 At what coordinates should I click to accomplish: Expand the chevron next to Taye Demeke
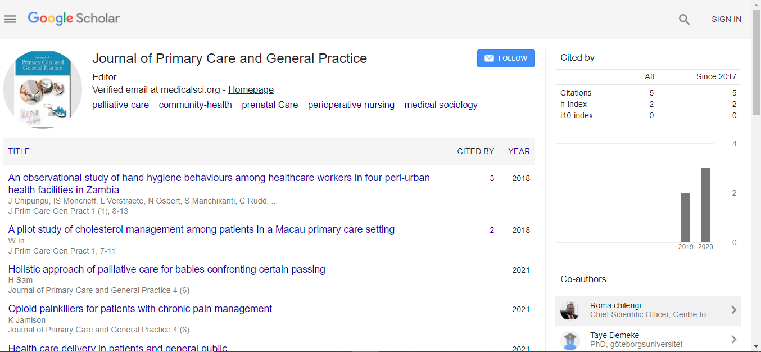click(x=733, y=339)
